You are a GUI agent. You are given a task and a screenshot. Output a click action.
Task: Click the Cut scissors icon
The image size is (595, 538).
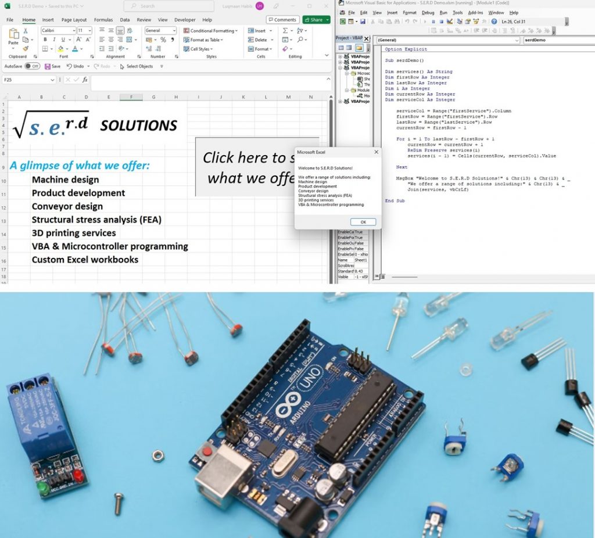click(26, 31)
